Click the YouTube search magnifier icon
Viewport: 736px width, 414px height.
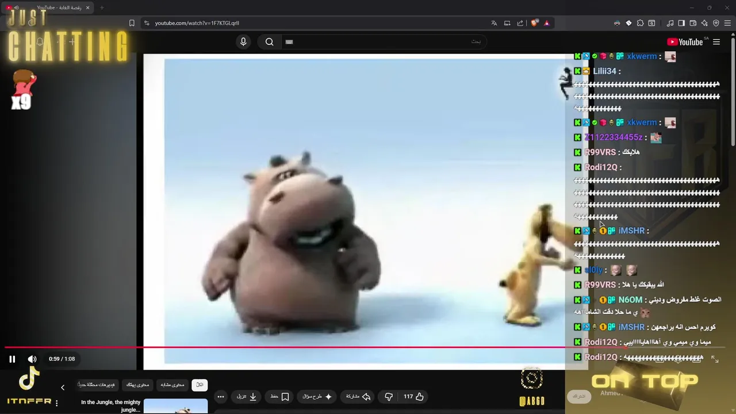(x=269, y=41)
